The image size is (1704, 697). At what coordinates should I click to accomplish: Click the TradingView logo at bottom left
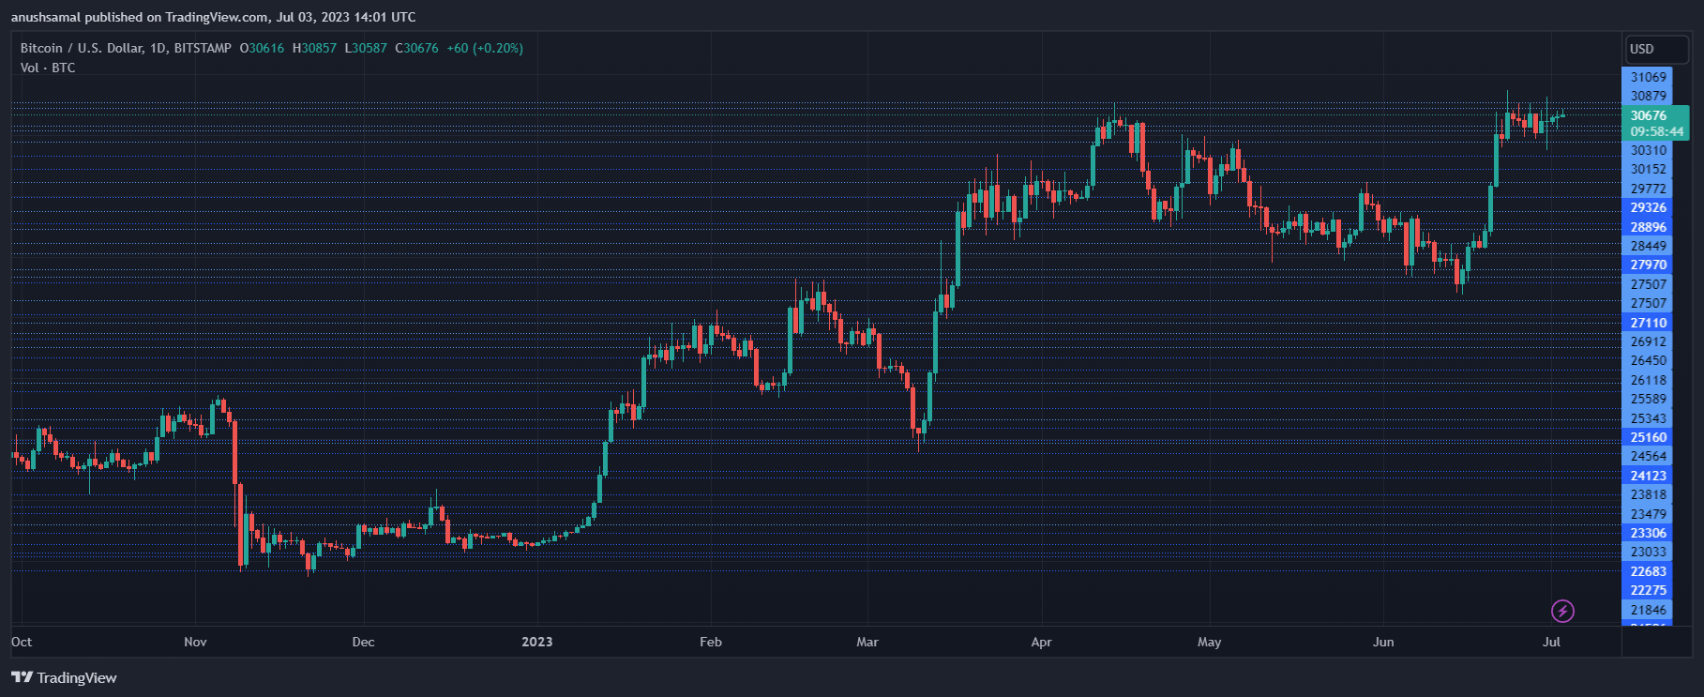tap(64, 678)
